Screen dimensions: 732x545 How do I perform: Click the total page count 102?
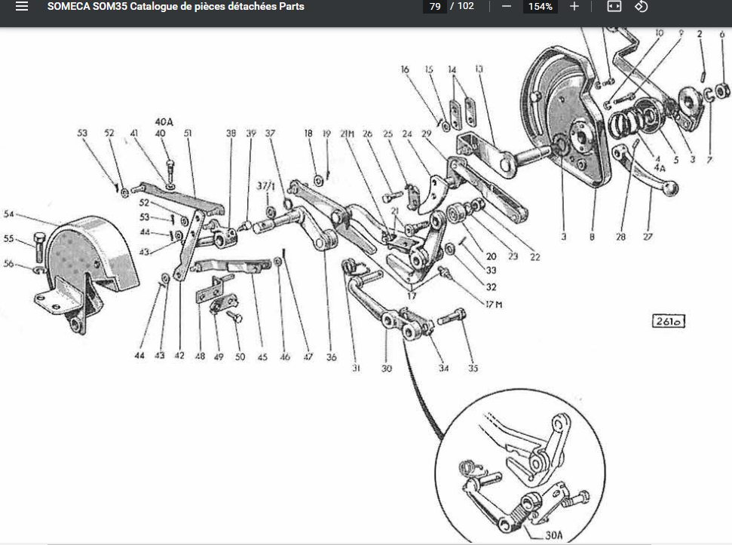tap(466, 7)
